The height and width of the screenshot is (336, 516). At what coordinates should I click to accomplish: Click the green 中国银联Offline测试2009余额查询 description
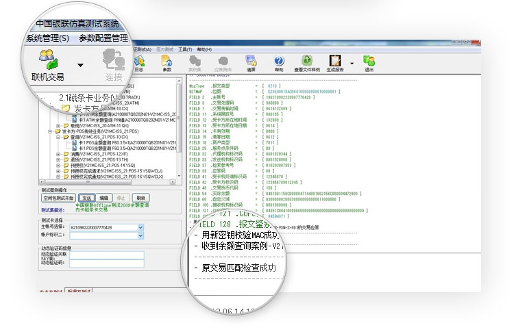coord(112,205)
